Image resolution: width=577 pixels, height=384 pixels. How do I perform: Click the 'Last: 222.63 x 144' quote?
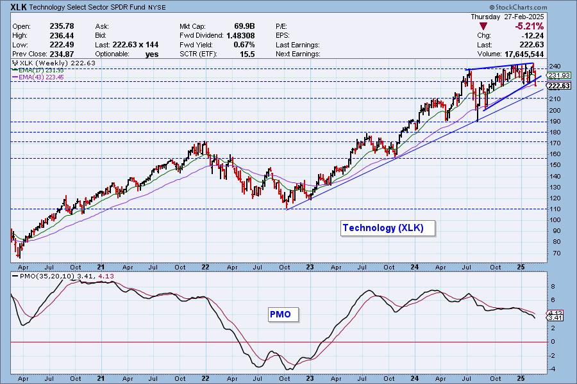pos(126,45)
